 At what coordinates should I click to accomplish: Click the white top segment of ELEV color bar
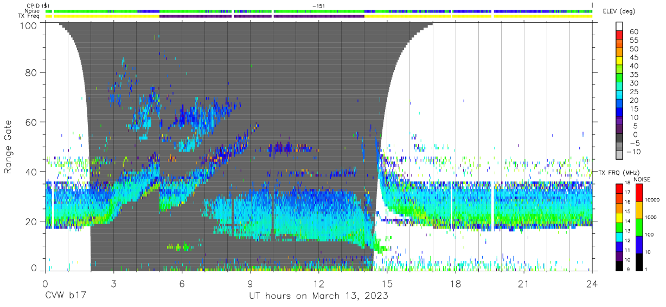[619, 27]
